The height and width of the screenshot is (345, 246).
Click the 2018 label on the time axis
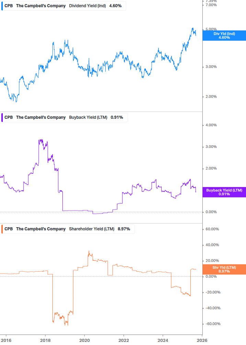pyautogui.click(x=45, y=341)
